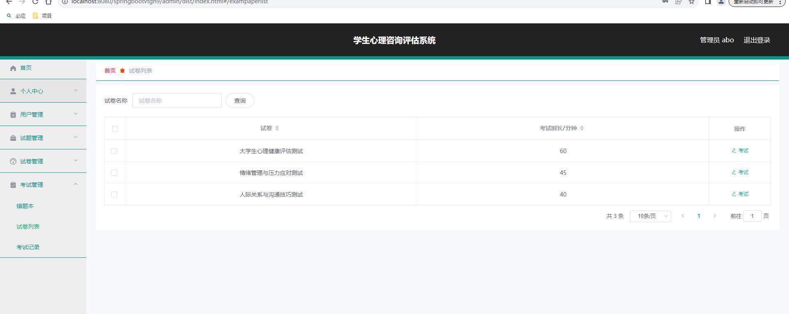
Task: Click the duration cell 45
Action: point(563,173)
